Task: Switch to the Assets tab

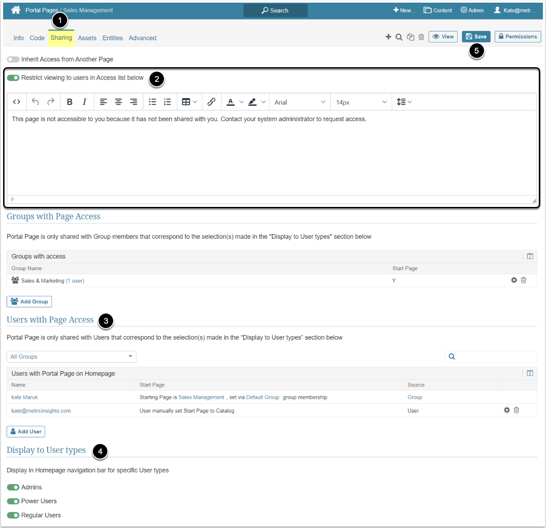Action: 87,38
